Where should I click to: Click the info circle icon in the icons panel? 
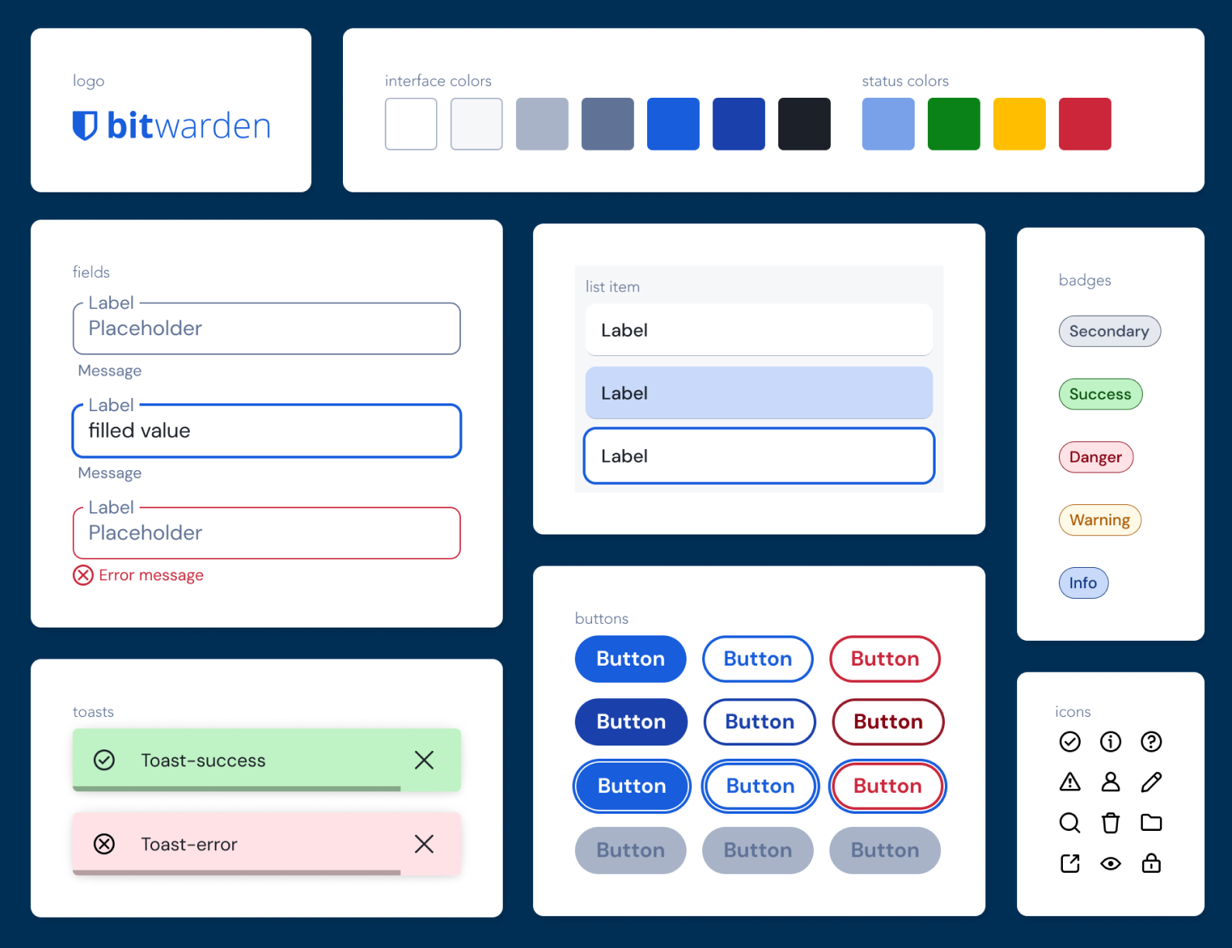[x=1110, y=742]
